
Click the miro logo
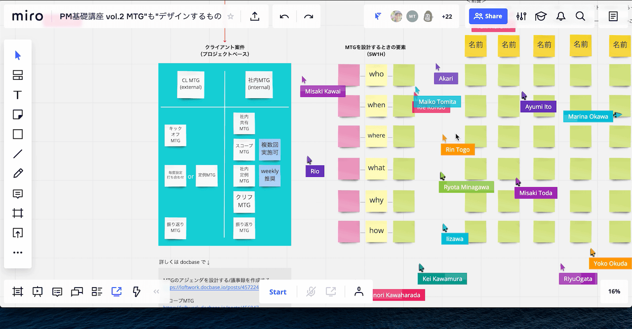[x=28, y=16]
